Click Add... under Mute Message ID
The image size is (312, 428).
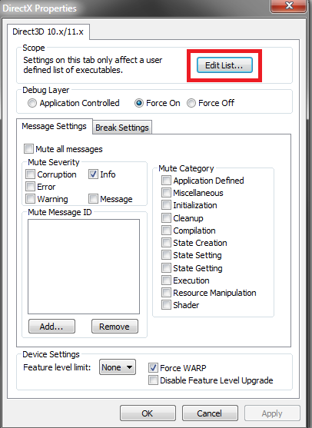click(x=51, y=326)
